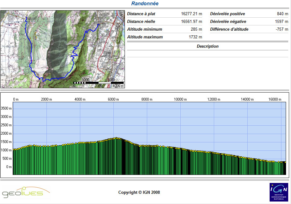Click the last yellow point of profile

click(x=285, y=162)
